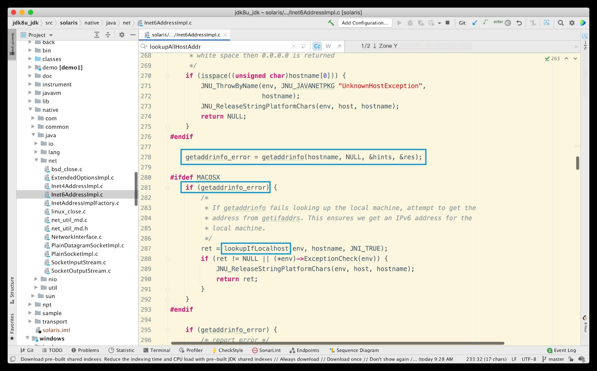
Task: Click the new line icon in search bar
Action: tap(303, 46)
